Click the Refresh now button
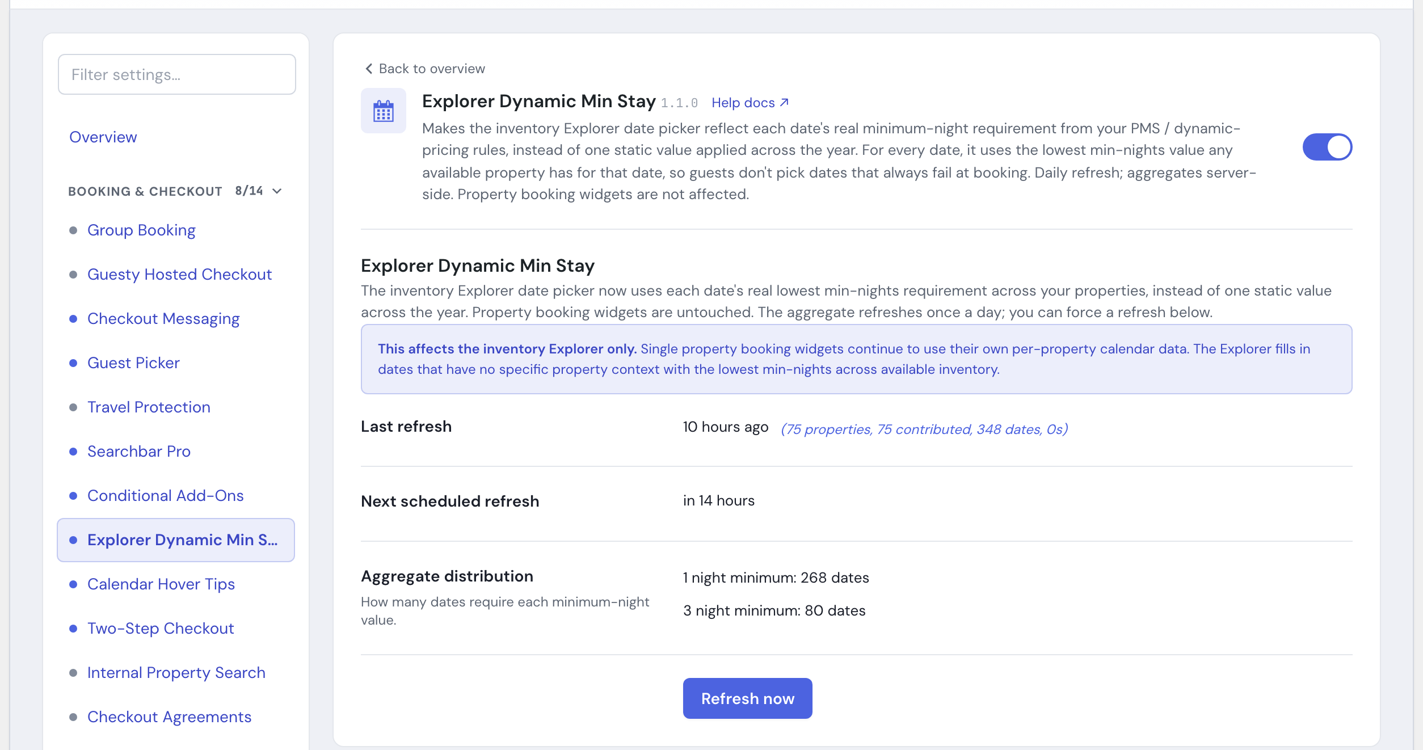 (747, 698)
